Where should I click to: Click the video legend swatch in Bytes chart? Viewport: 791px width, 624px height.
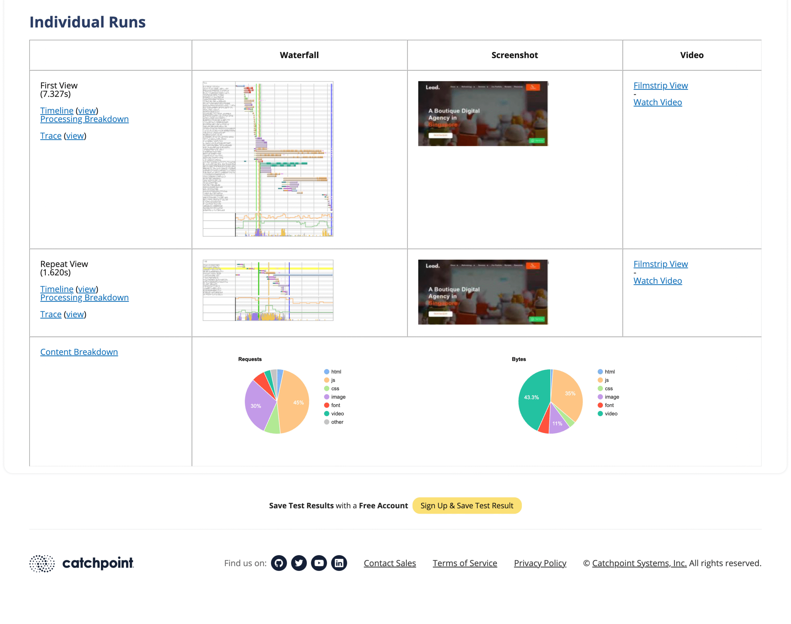click(600, 413)
